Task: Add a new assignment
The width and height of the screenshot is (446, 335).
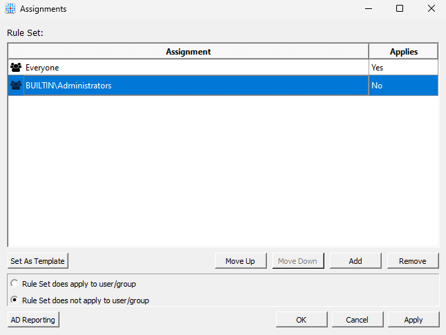Action: coord(355,261)
